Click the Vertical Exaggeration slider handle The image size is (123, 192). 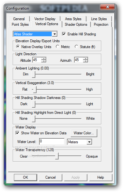pos(35,90)
